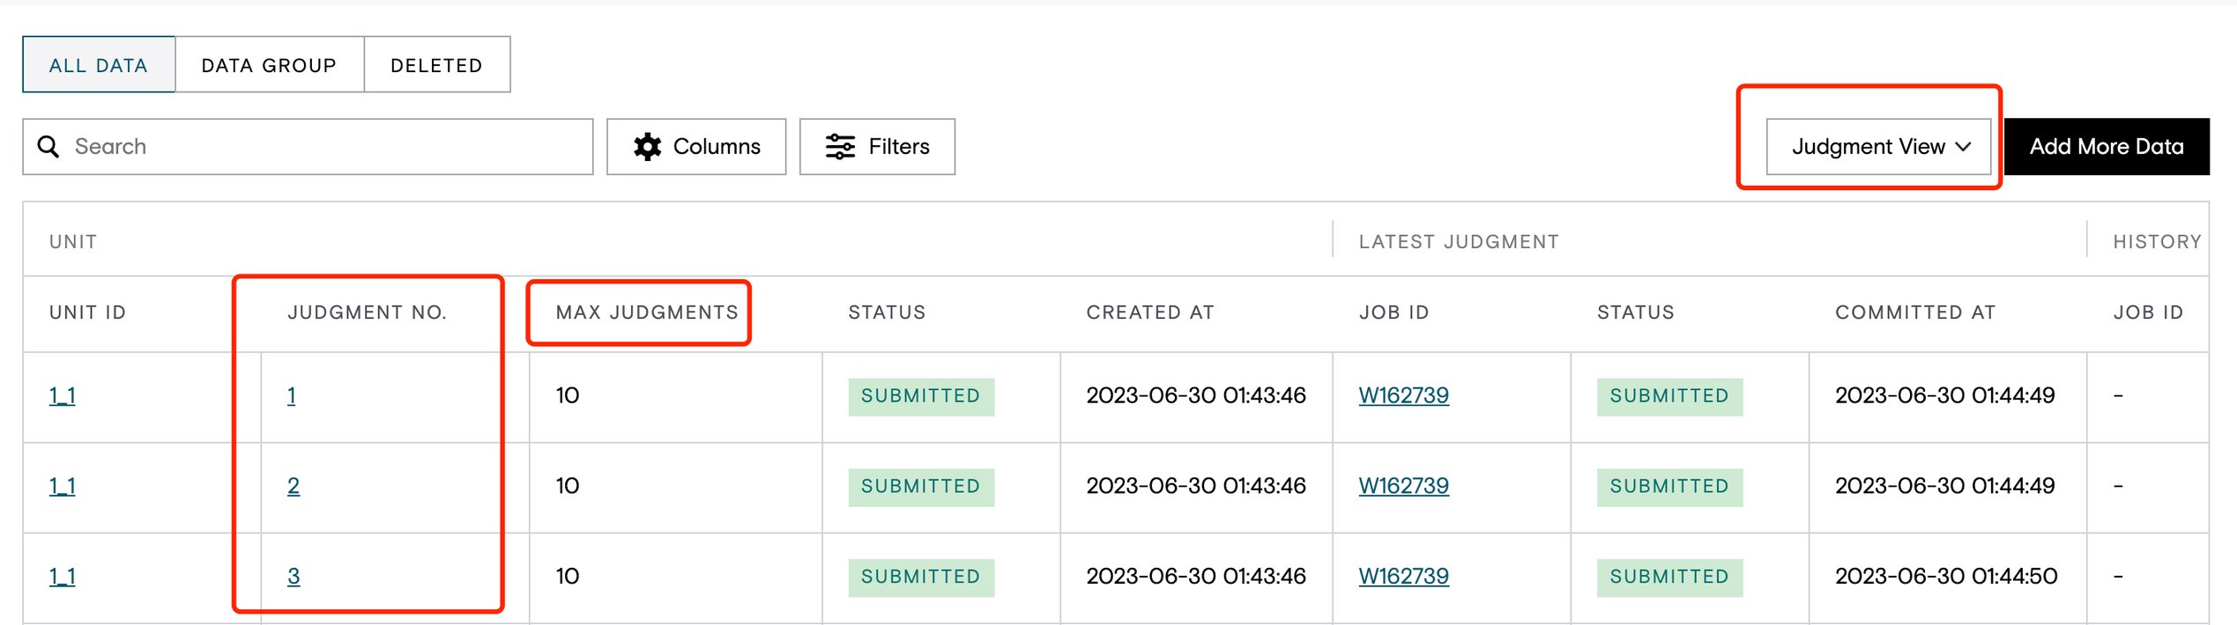Open job W162739 link in judgment 3 row
The width and height of the screenshot is (2237, 625).
point(1404,577)
